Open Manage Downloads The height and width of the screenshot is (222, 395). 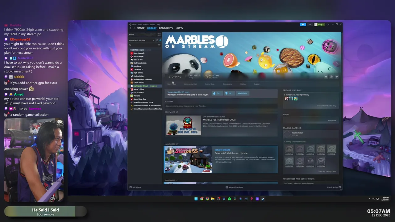(234, 187)
